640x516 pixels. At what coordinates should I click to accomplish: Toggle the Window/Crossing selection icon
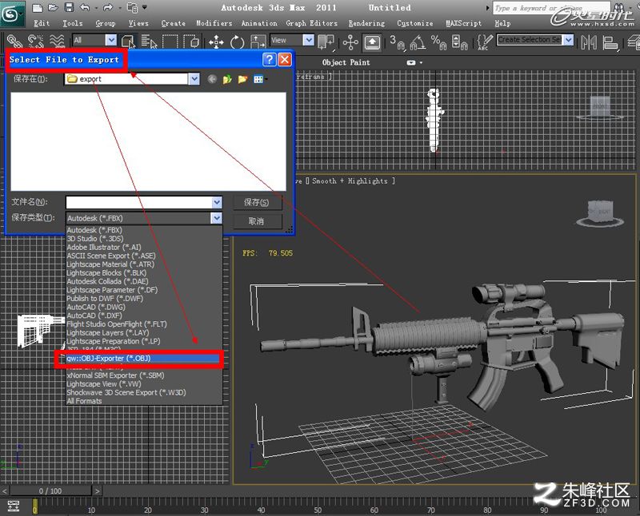(x=191, y=42)
